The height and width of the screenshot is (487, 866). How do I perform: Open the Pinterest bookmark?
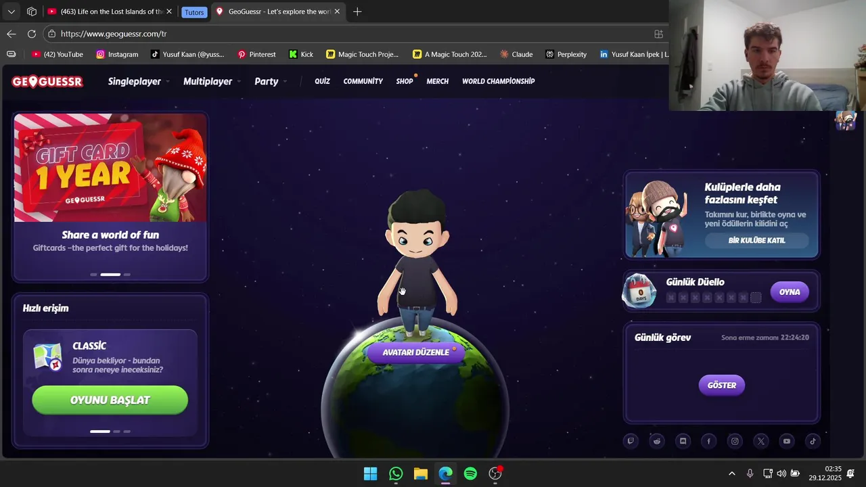(x=256, y=54)
